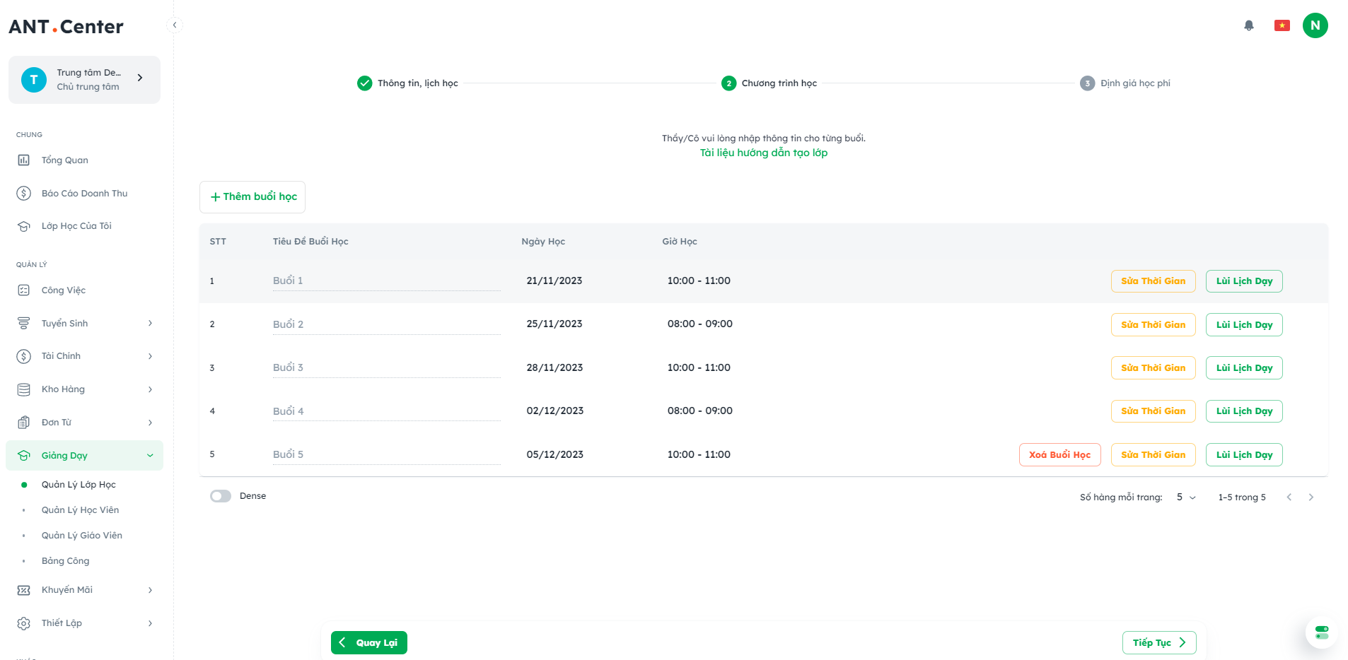Open rows per page dropdown

tap(1186, 497)
